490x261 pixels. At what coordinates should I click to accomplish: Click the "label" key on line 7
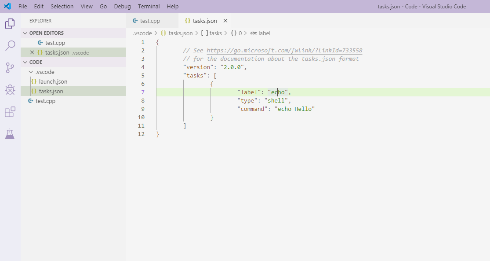coord(249,92)
